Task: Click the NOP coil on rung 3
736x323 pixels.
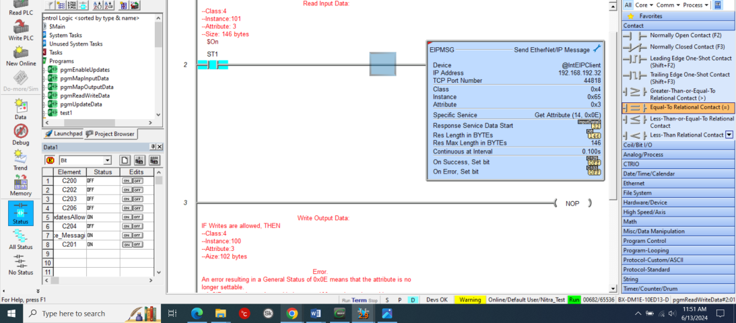Action: [x=572, y=203]
